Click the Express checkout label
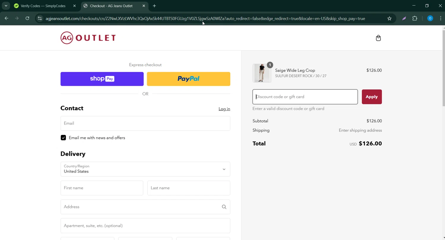This screenshot has height=240, width=445. click(x=145, y=65)
